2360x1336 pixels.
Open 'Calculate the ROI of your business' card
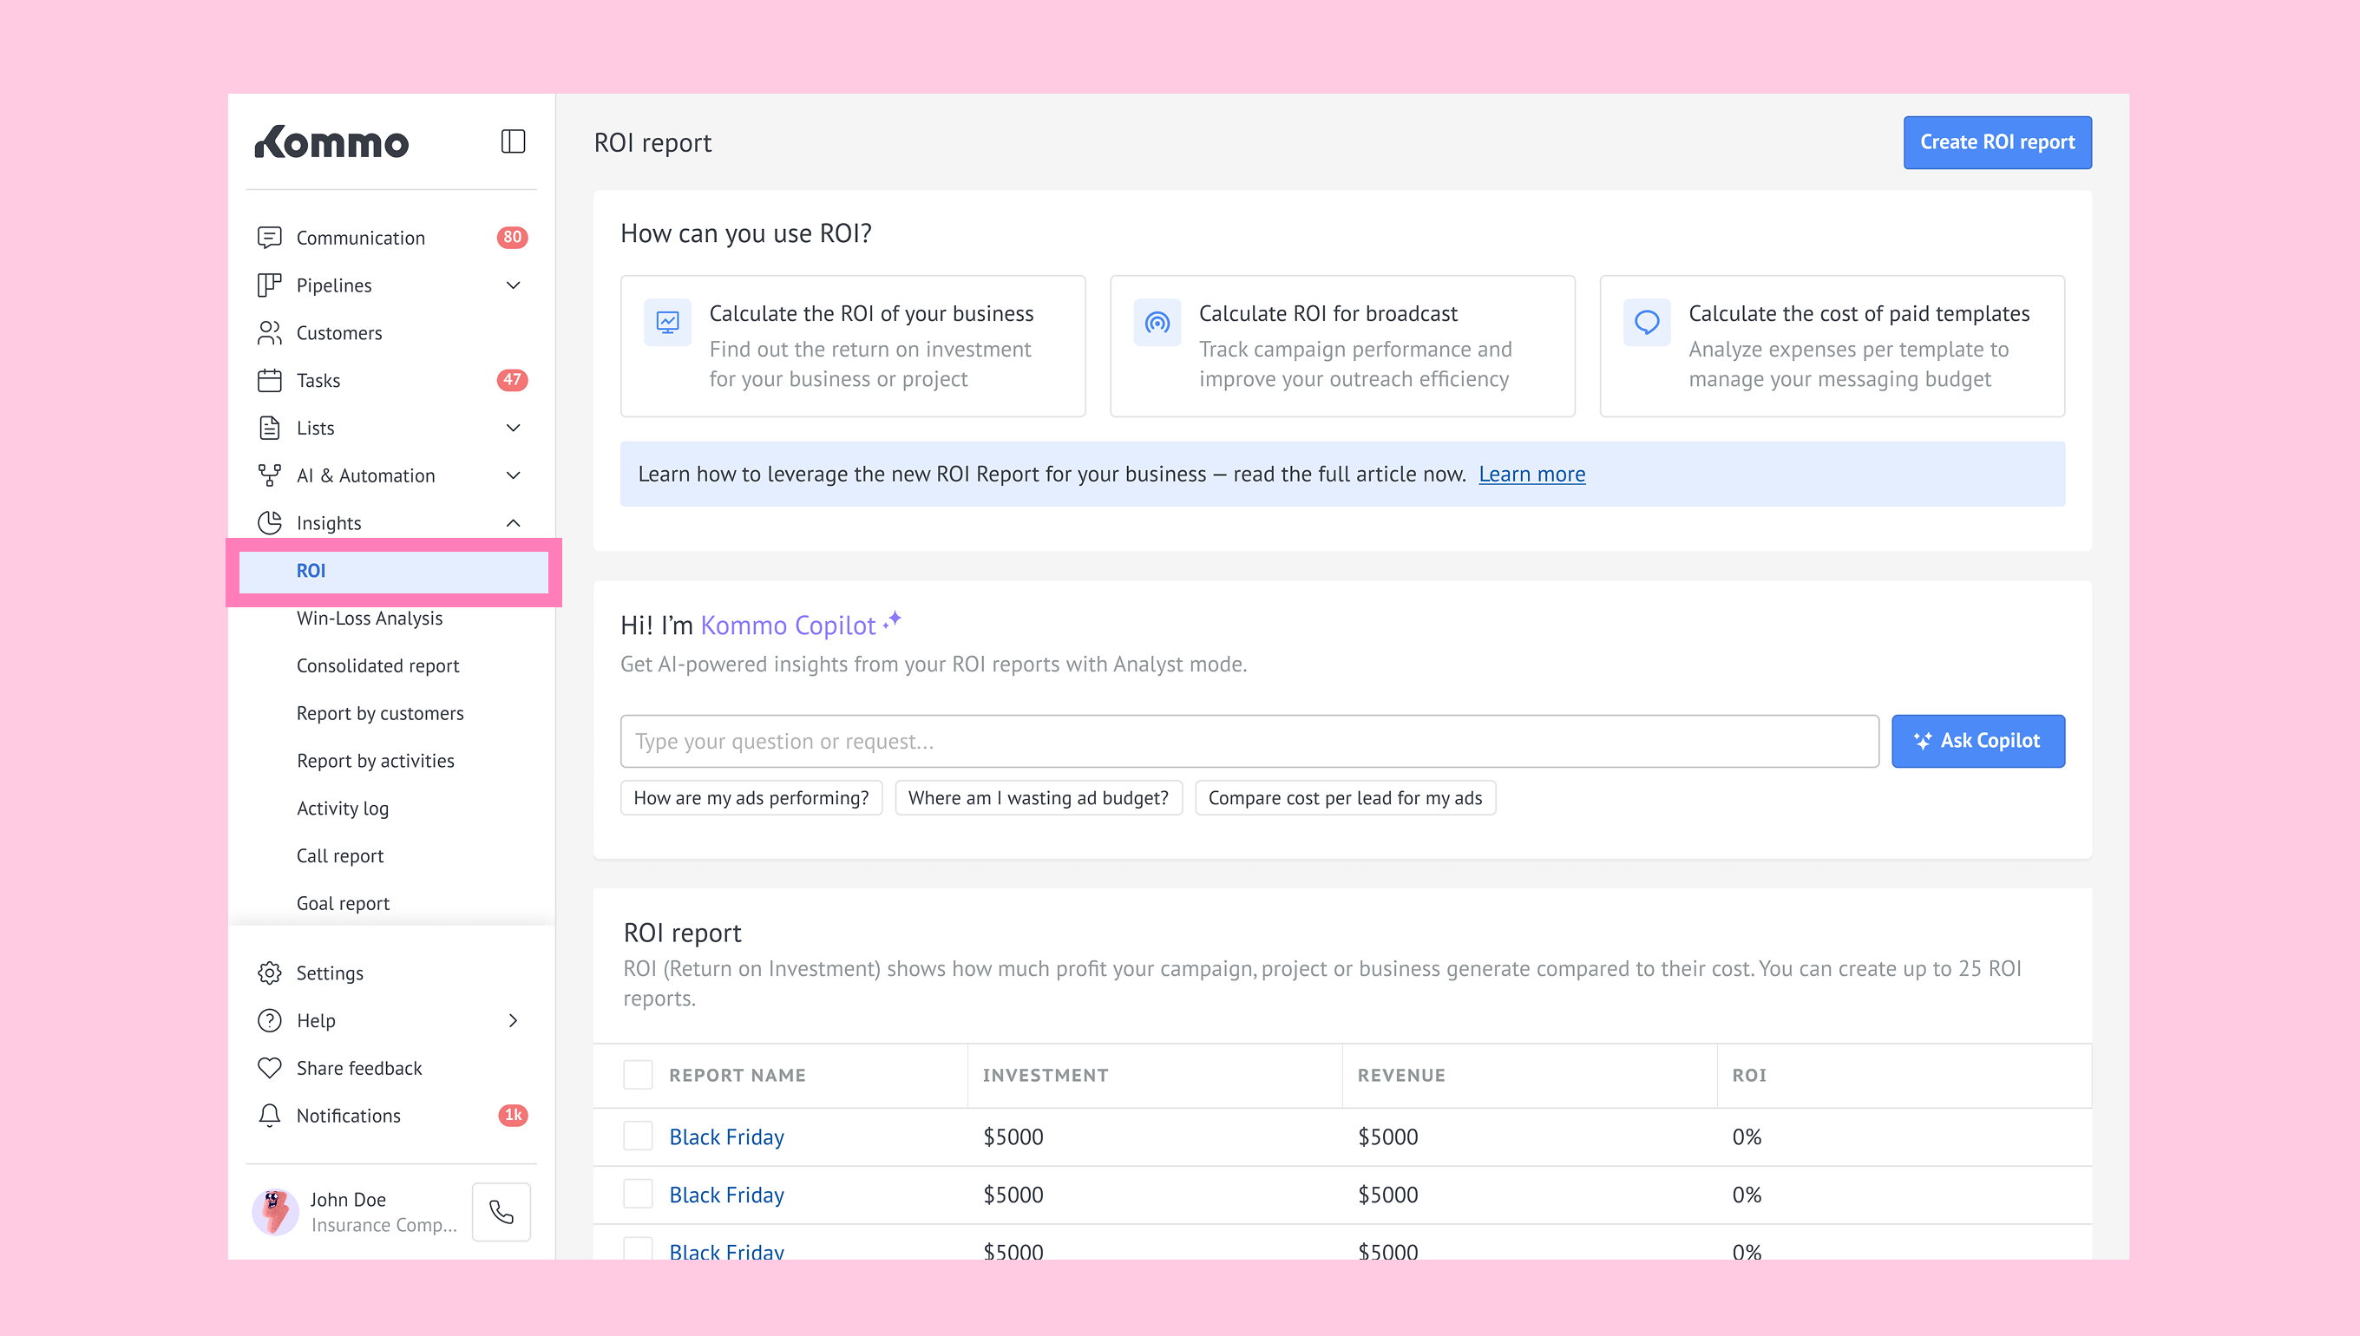[x=852, y=346]
